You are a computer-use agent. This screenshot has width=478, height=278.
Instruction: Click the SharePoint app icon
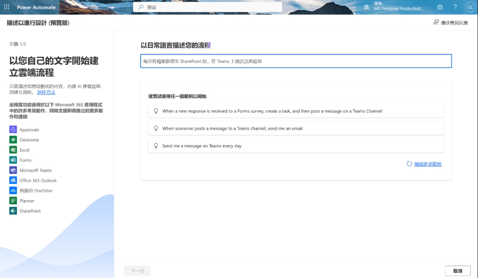13,211
